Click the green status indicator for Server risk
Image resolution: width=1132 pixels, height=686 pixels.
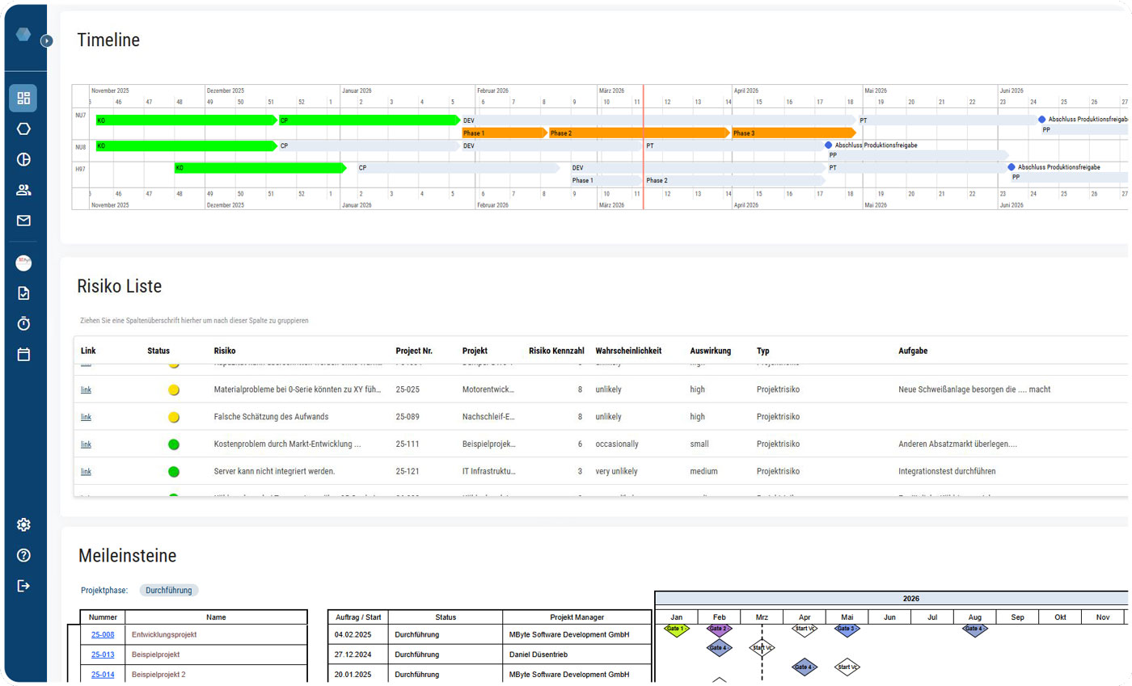click(173, 471)
